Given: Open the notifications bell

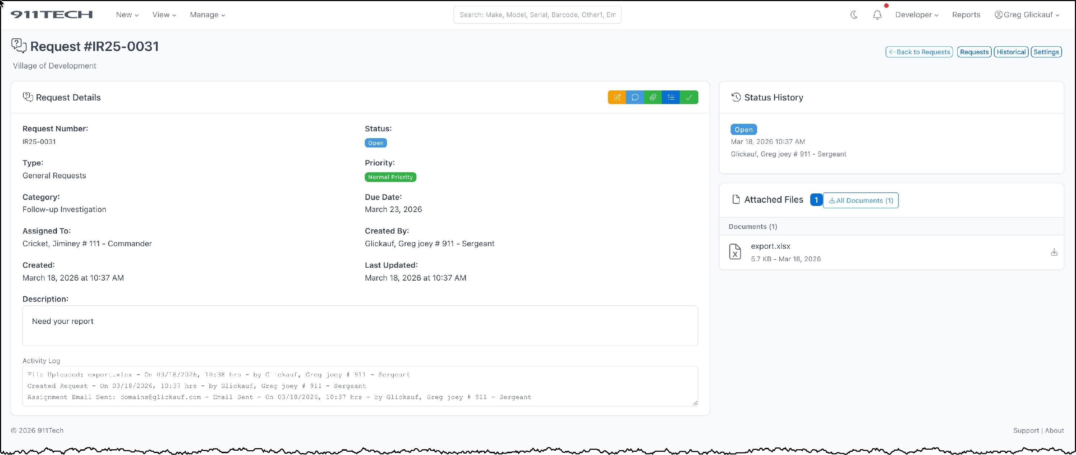Looking at the screenshot, I should click(x=877, y=15).
